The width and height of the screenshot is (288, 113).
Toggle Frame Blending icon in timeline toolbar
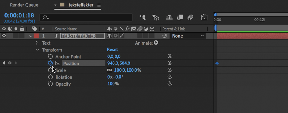coord(180,18)
